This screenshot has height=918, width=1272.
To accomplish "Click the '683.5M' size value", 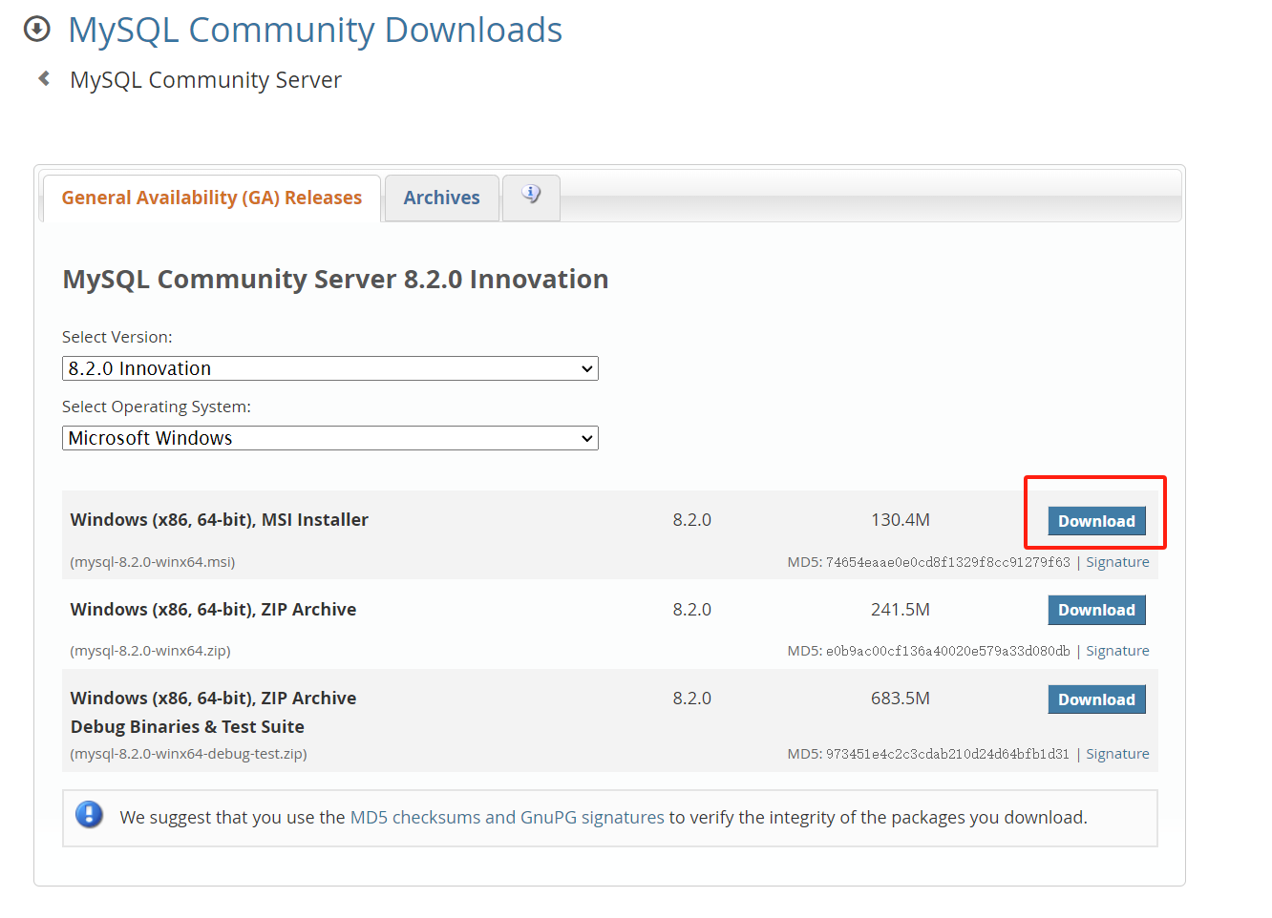I will (901, 699).
